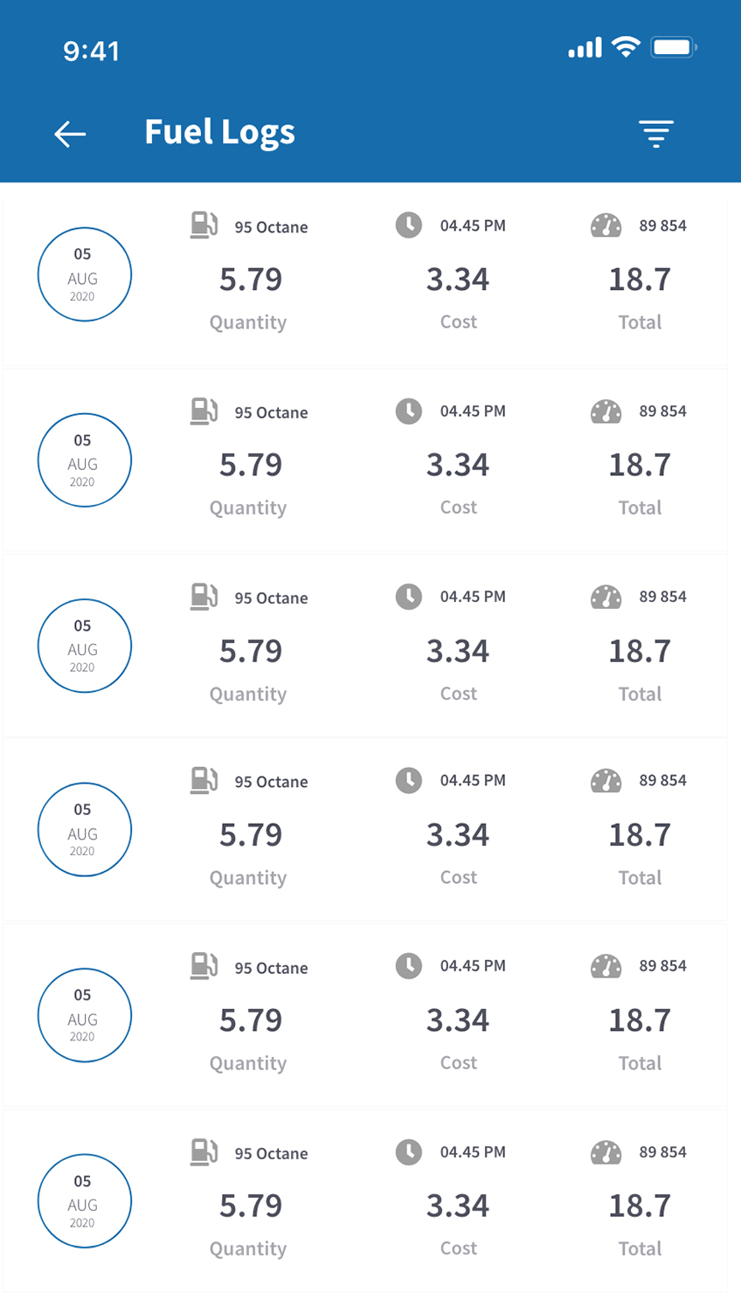Select the date circle of the third log

(x=84, y=646)
